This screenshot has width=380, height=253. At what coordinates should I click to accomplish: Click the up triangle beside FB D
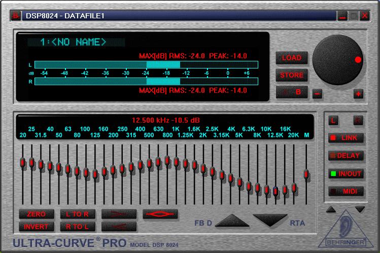232,221
